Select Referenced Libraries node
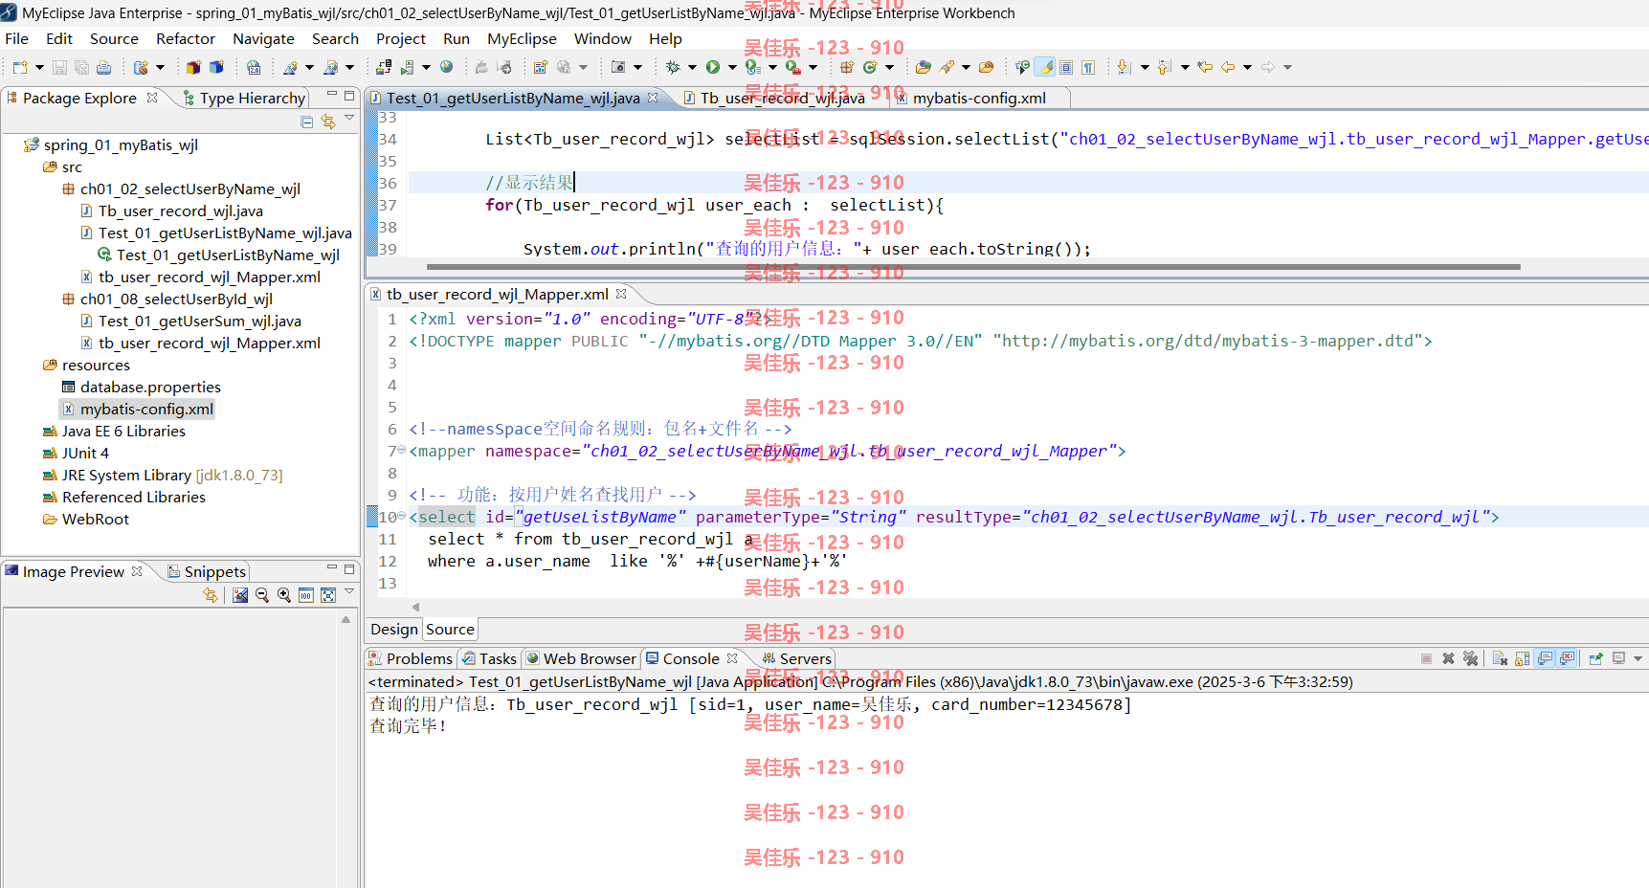 pyautogui.click(x=124, y=497)
